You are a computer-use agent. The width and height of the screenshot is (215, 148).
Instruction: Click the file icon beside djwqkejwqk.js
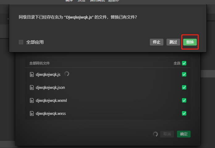(x=32, y=75)
